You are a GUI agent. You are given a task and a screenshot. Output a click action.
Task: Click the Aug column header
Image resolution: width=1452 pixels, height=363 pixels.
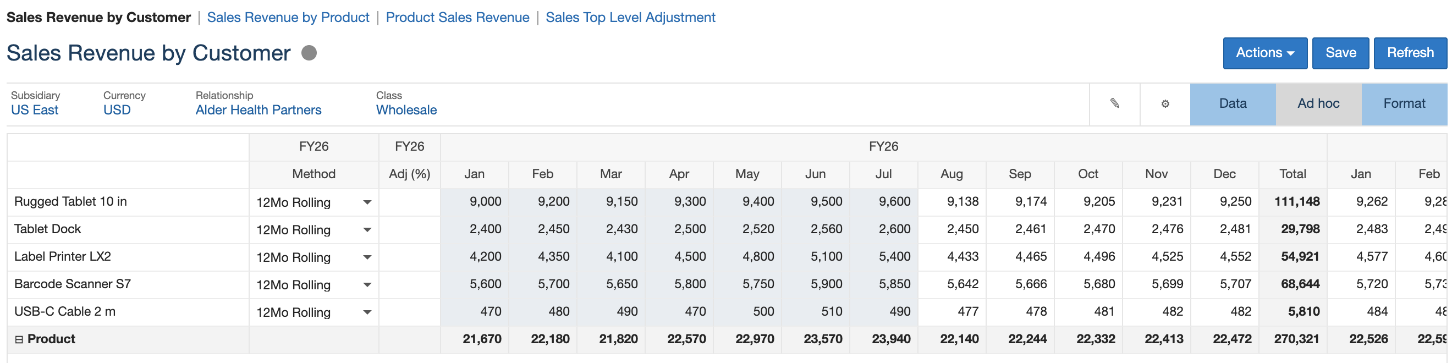click(x=952, y=174)
